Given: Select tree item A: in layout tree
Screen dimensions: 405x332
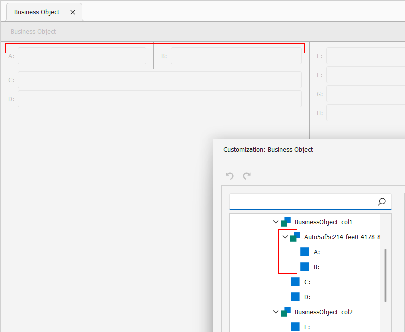Looking at the screenshot, I should [x=317, y=252].
